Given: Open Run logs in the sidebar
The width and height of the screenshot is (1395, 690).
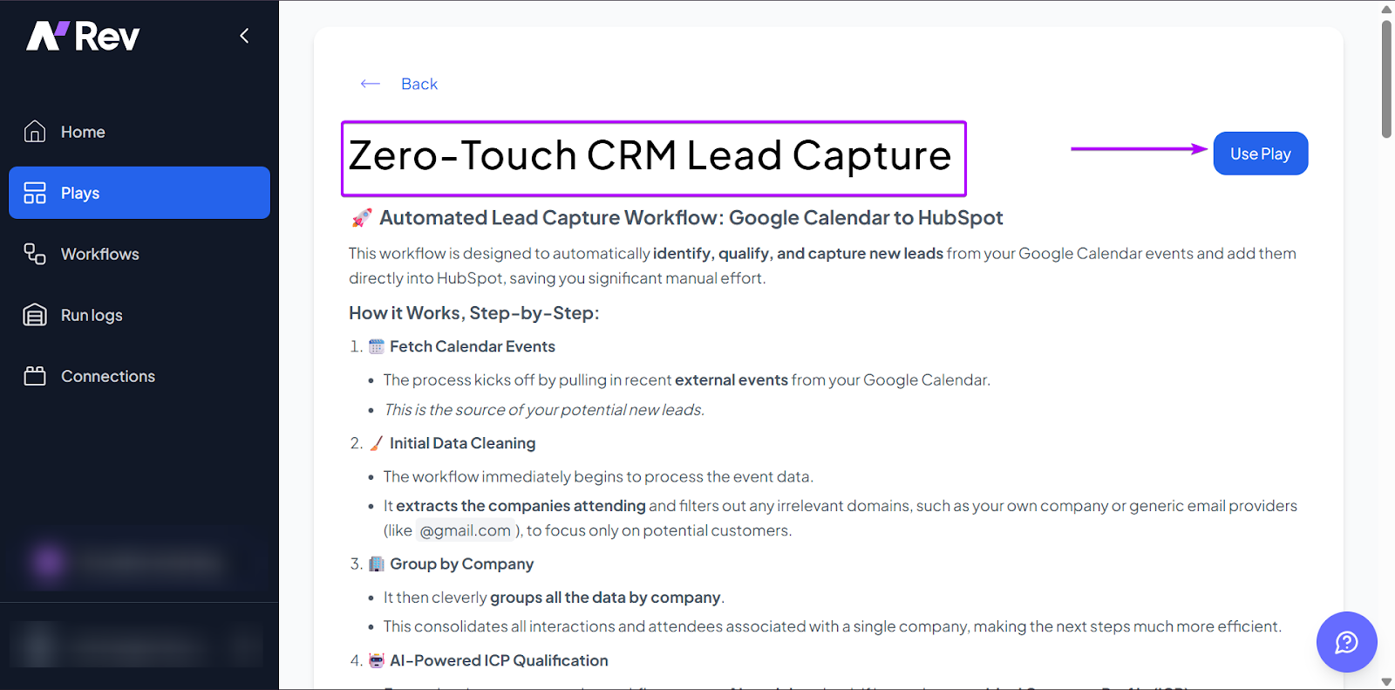Looking at the screenshot, I should pos(139,315).
